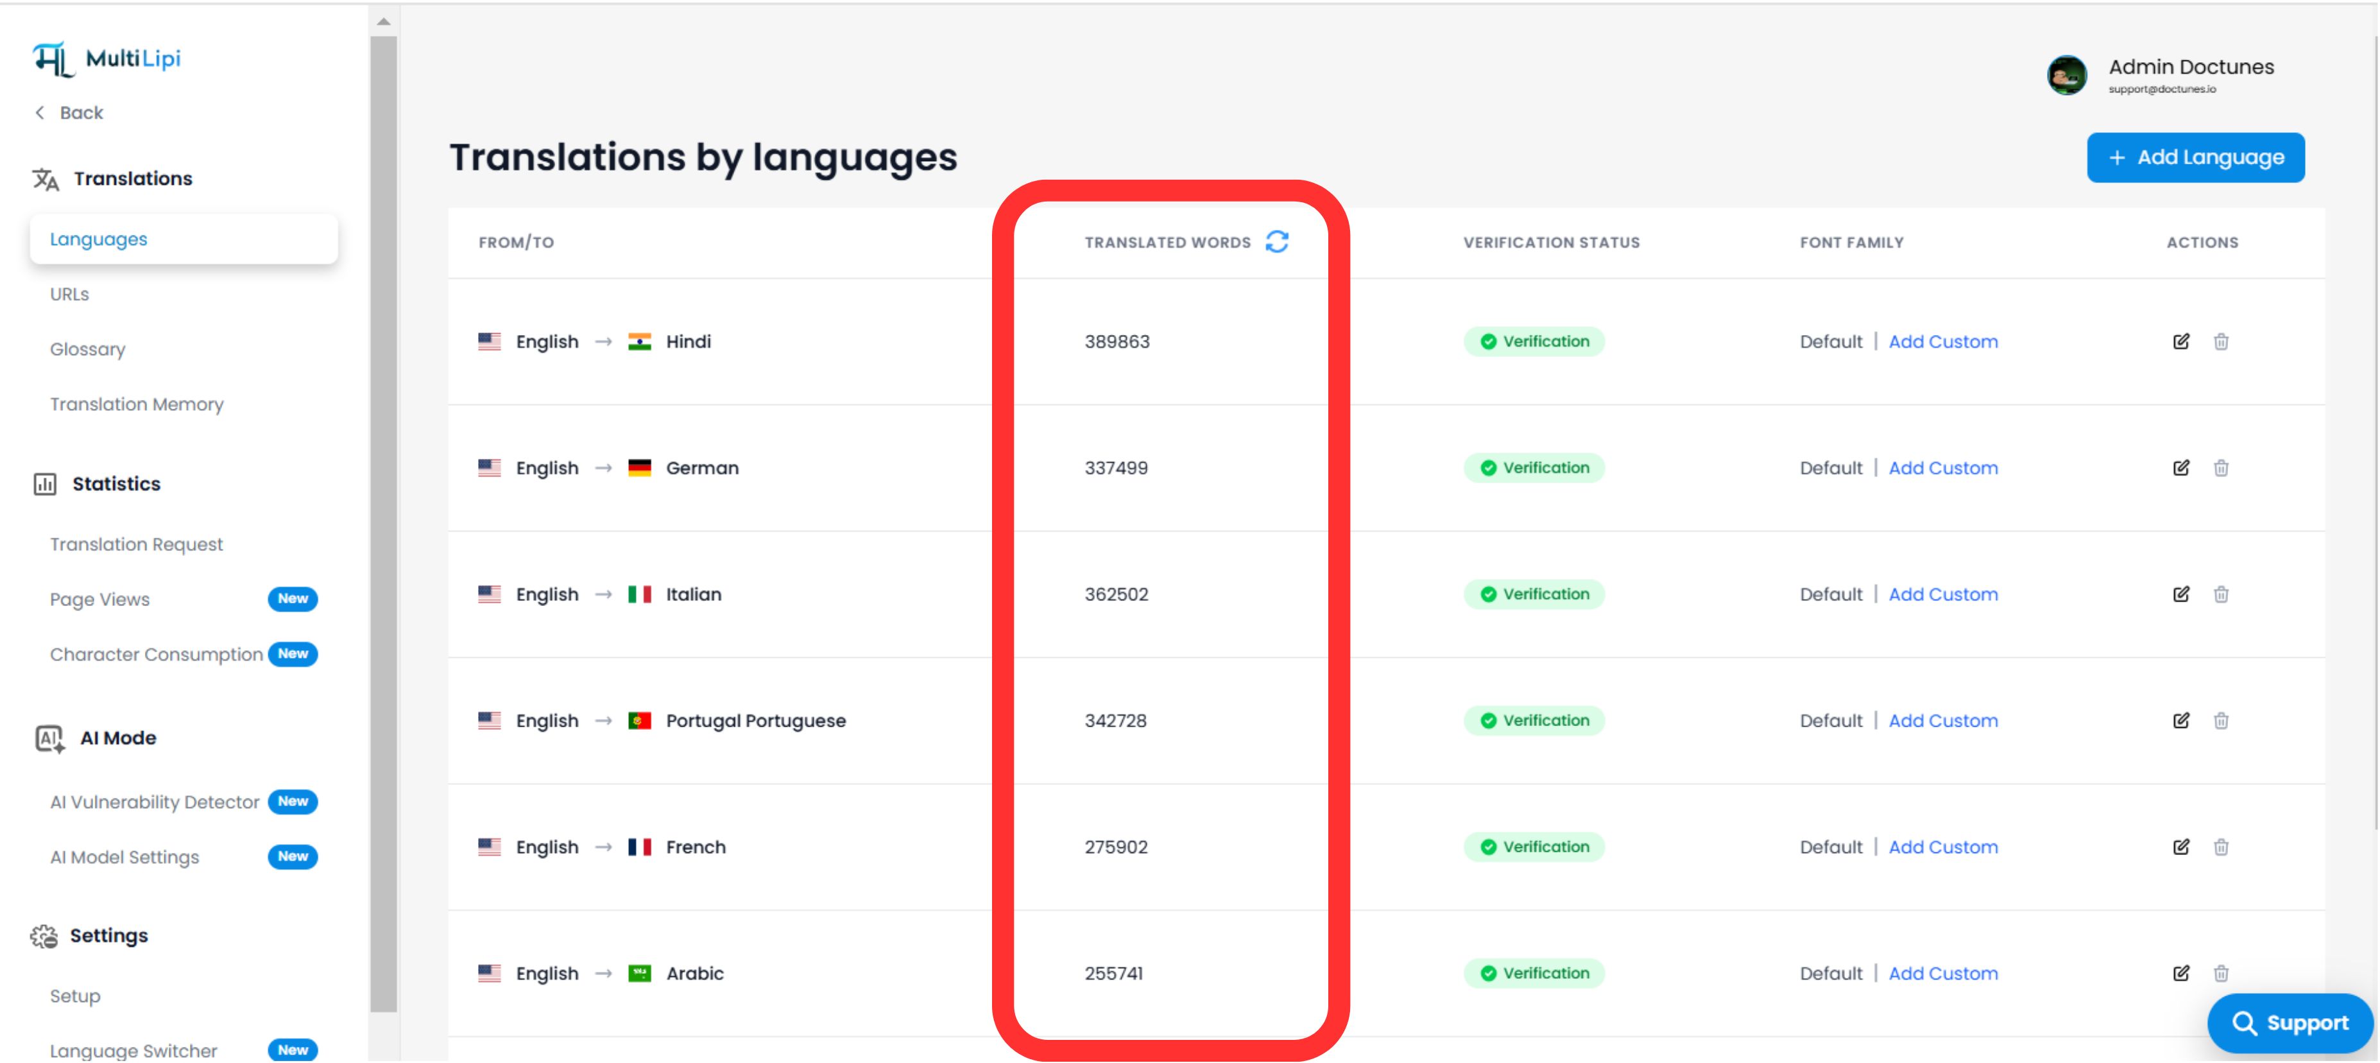Click the Back chevron to go back
The width and height of the screenshot is (2380, 1063).
pos(39,112)
